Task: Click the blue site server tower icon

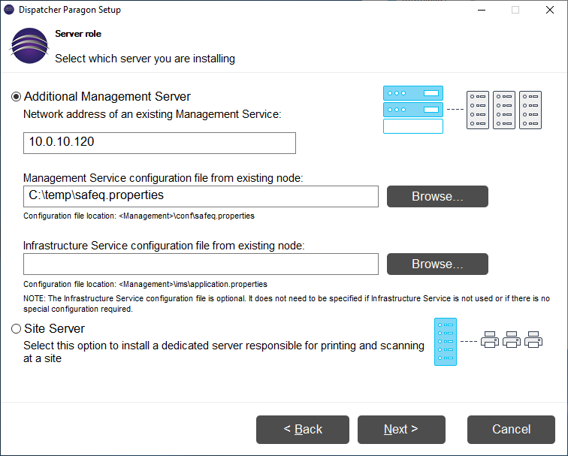Action: (446, 342)
